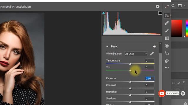Toggle the highlight clipping warning square
This screenshot has width=188, height=105.
pyautogui.click(x=160, y=13)
